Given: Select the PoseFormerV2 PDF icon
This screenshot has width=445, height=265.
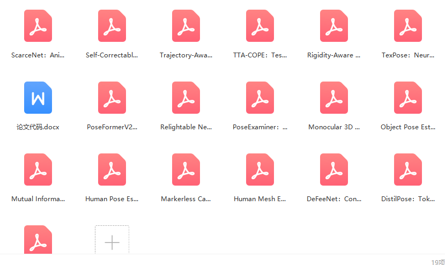Looking at the screenshot, I should pyautogui.click(x=112, y=98).
